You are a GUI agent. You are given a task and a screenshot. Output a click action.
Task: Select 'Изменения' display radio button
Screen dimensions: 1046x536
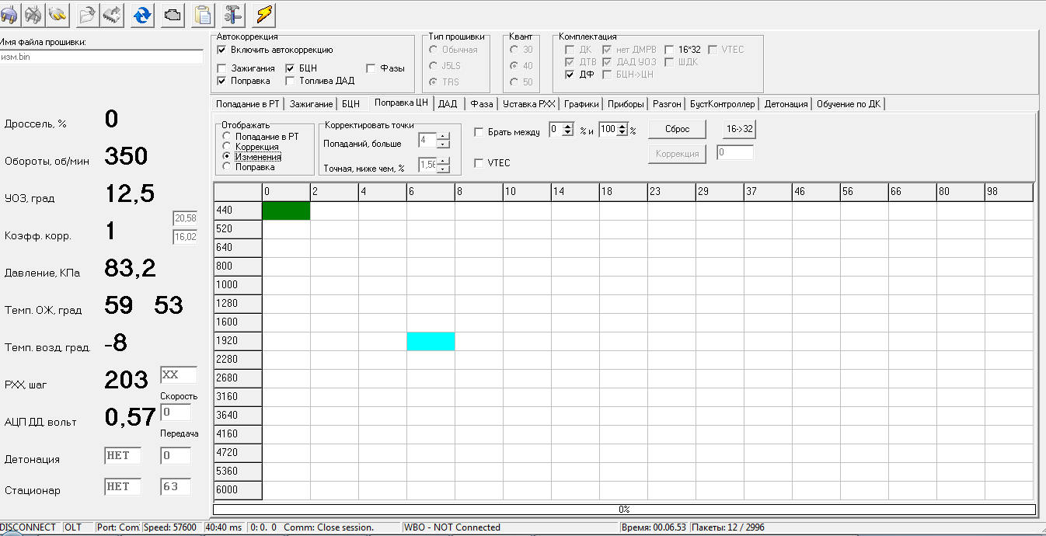coord(227,157)
